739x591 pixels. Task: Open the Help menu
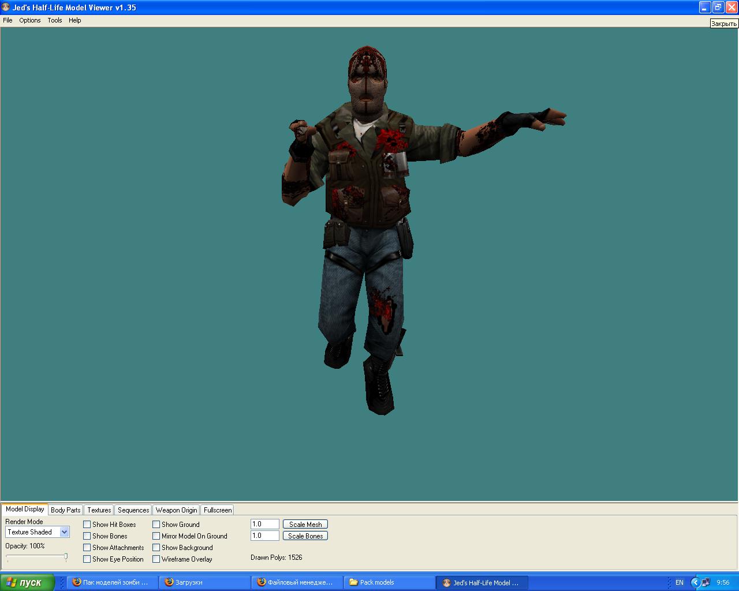coord(75,20)
